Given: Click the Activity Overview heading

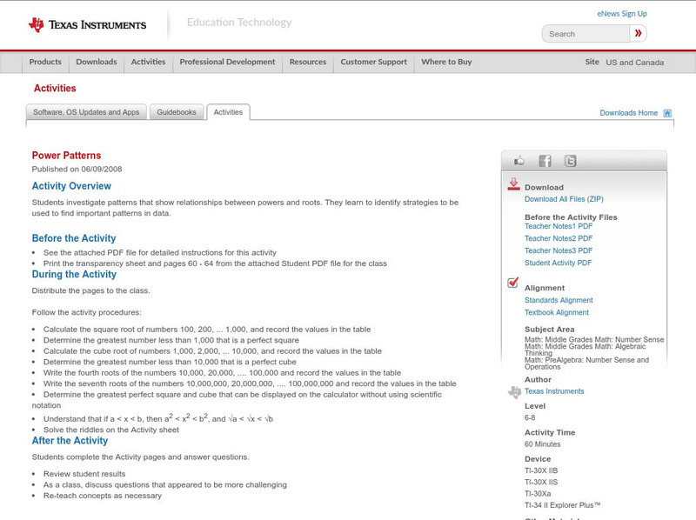Looking at the screenshot, I should click(x=71, y=186).
